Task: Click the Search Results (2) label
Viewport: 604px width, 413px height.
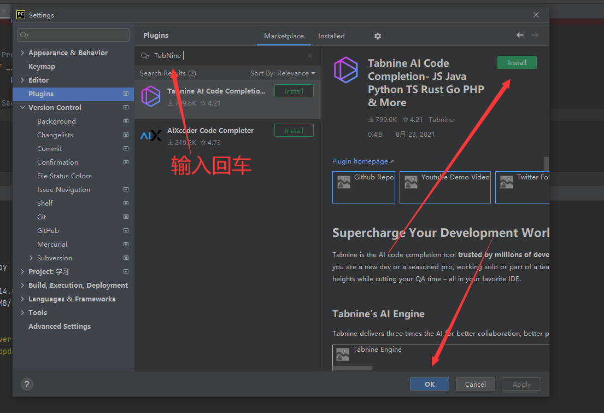Action: (168, 73)
